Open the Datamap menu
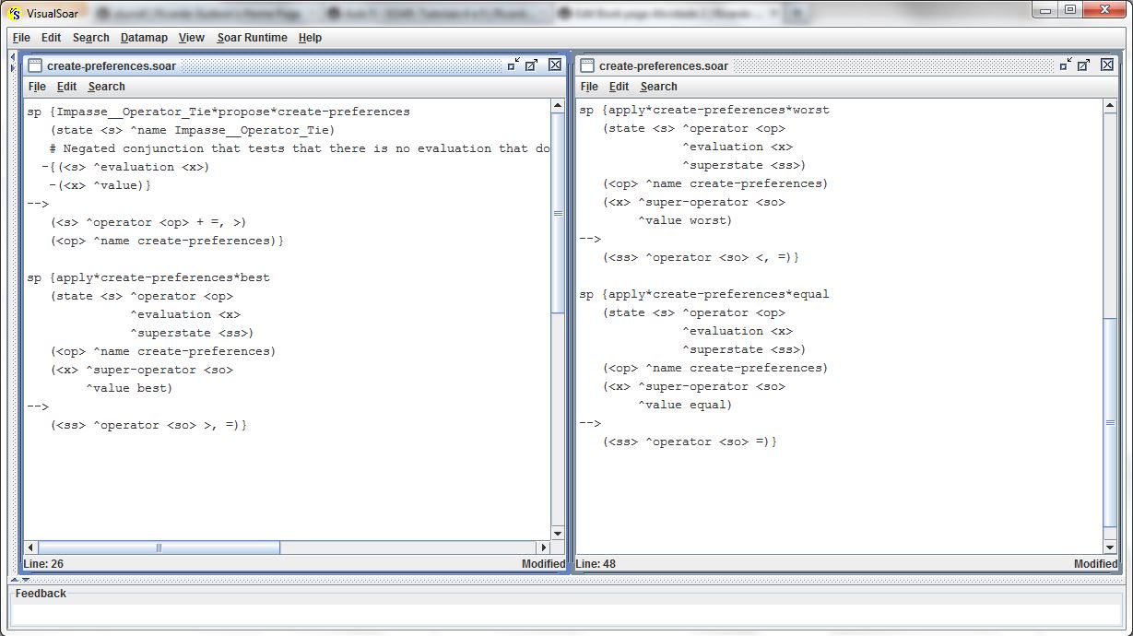This screenshot has width=1133, height=636. tap(144, 38)
